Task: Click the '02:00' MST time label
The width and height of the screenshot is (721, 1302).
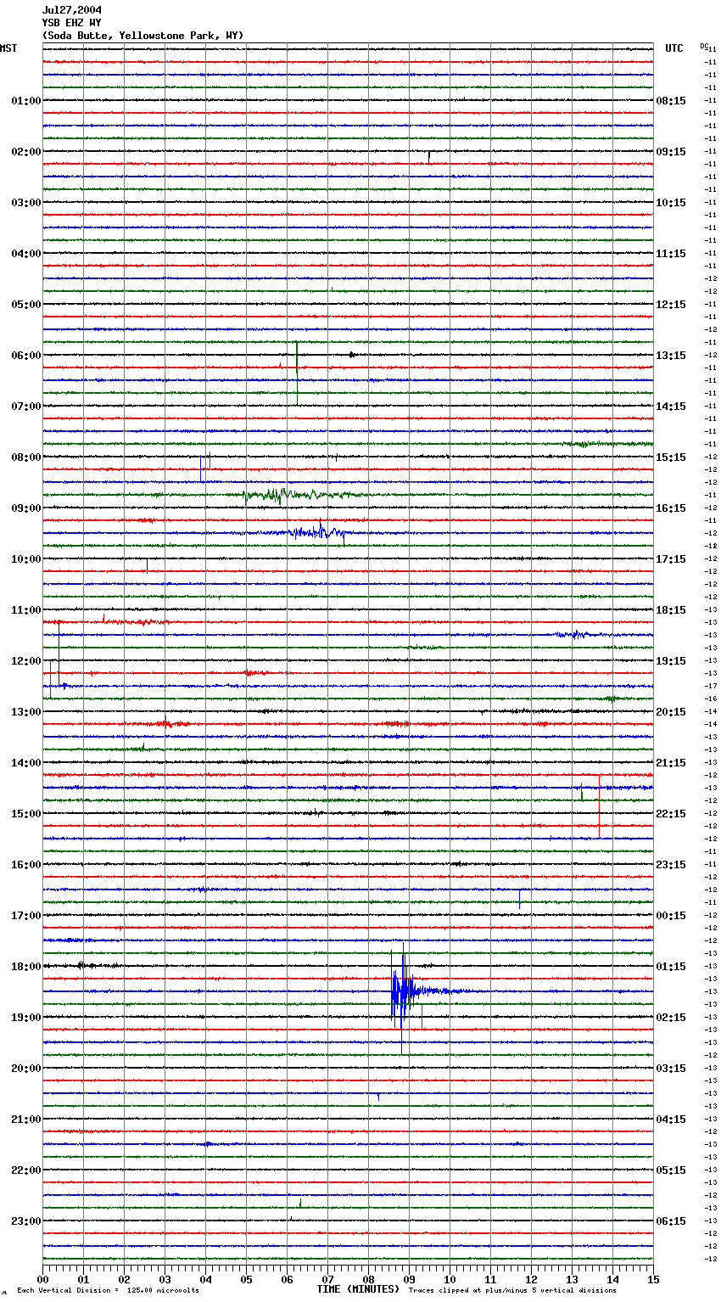Action: click(26, 152)
